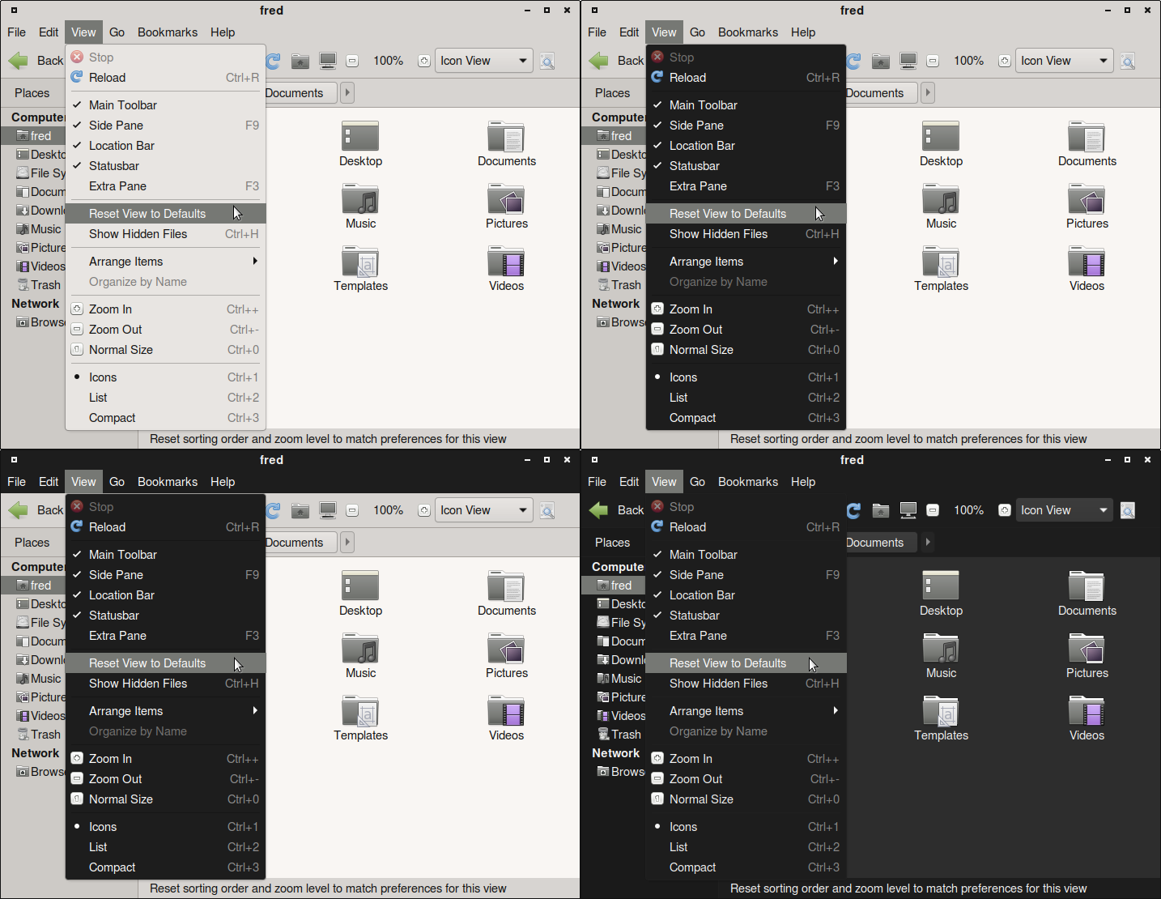
Task: Click the 100% zoom label in bottom-left window
Action: 388,510
